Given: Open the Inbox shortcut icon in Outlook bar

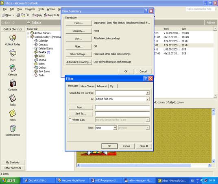Looking at the screenshot, I should [13, 53].
